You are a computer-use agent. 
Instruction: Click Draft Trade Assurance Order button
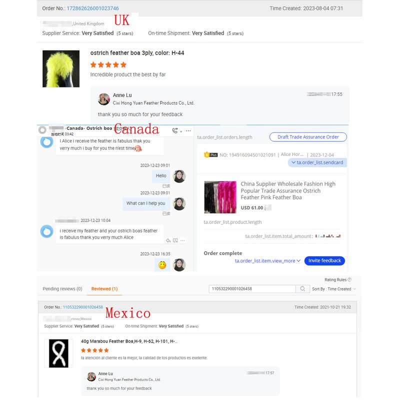coord(308,137)
